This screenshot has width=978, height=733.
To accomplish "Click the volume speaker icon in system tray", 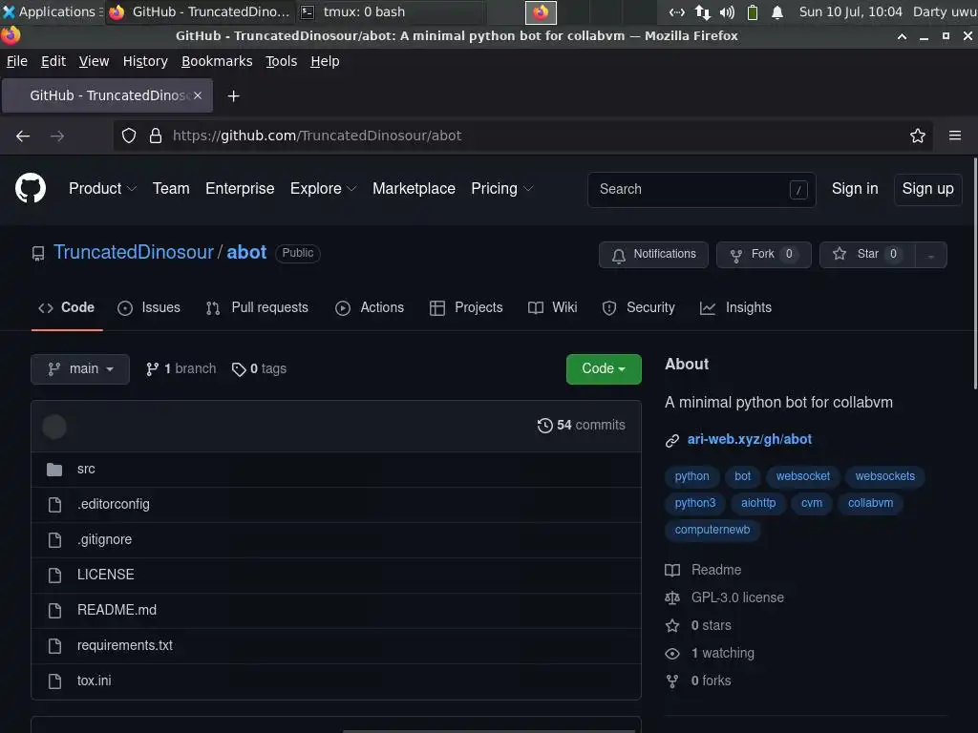I will coord(727,12).
